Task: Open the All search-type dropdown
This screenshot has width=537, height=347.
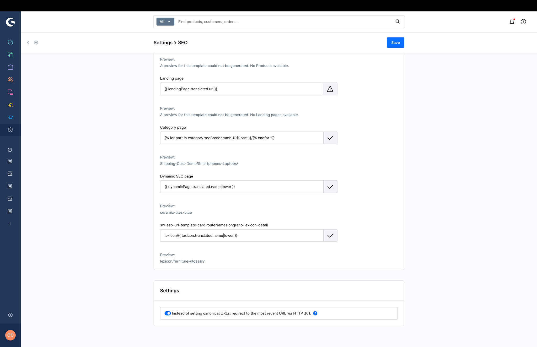Action: coord(165,22)
